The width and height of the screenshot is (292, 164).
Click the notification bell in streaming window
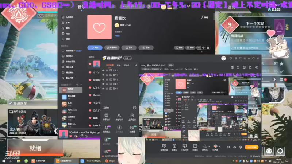[250, 67]
